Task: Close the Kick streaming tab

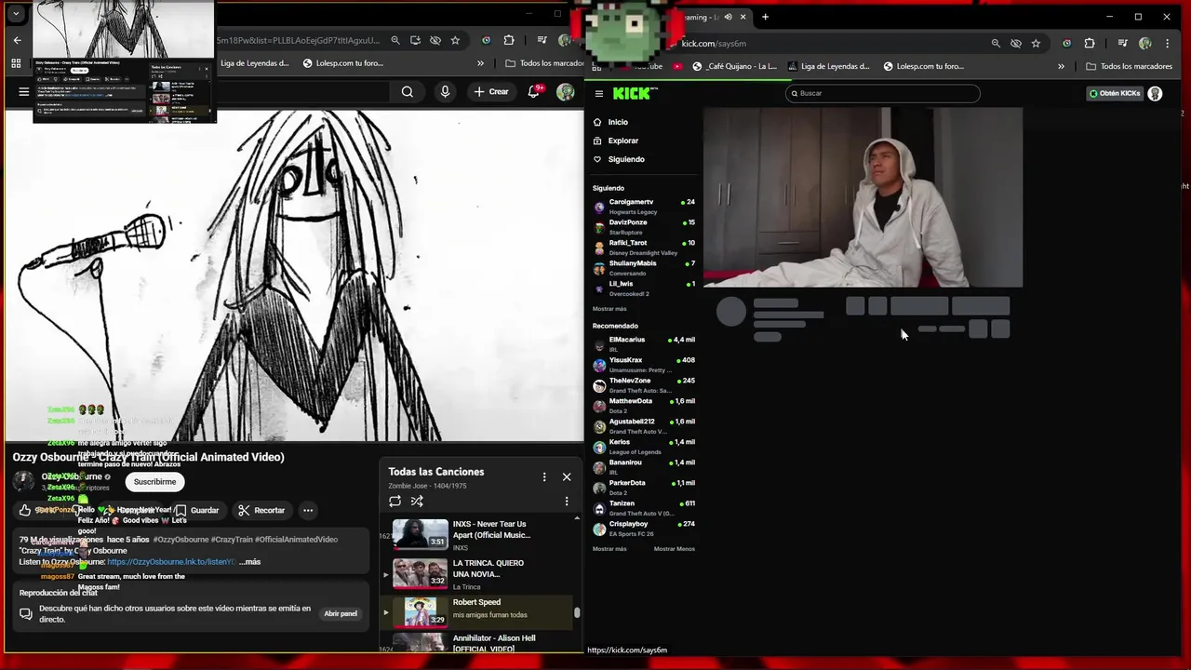Action: [x=743, y=17]
